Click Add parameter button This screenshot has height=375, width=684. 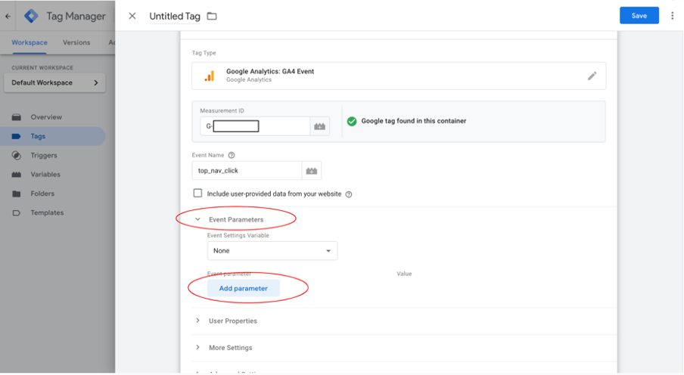(244, 288)
